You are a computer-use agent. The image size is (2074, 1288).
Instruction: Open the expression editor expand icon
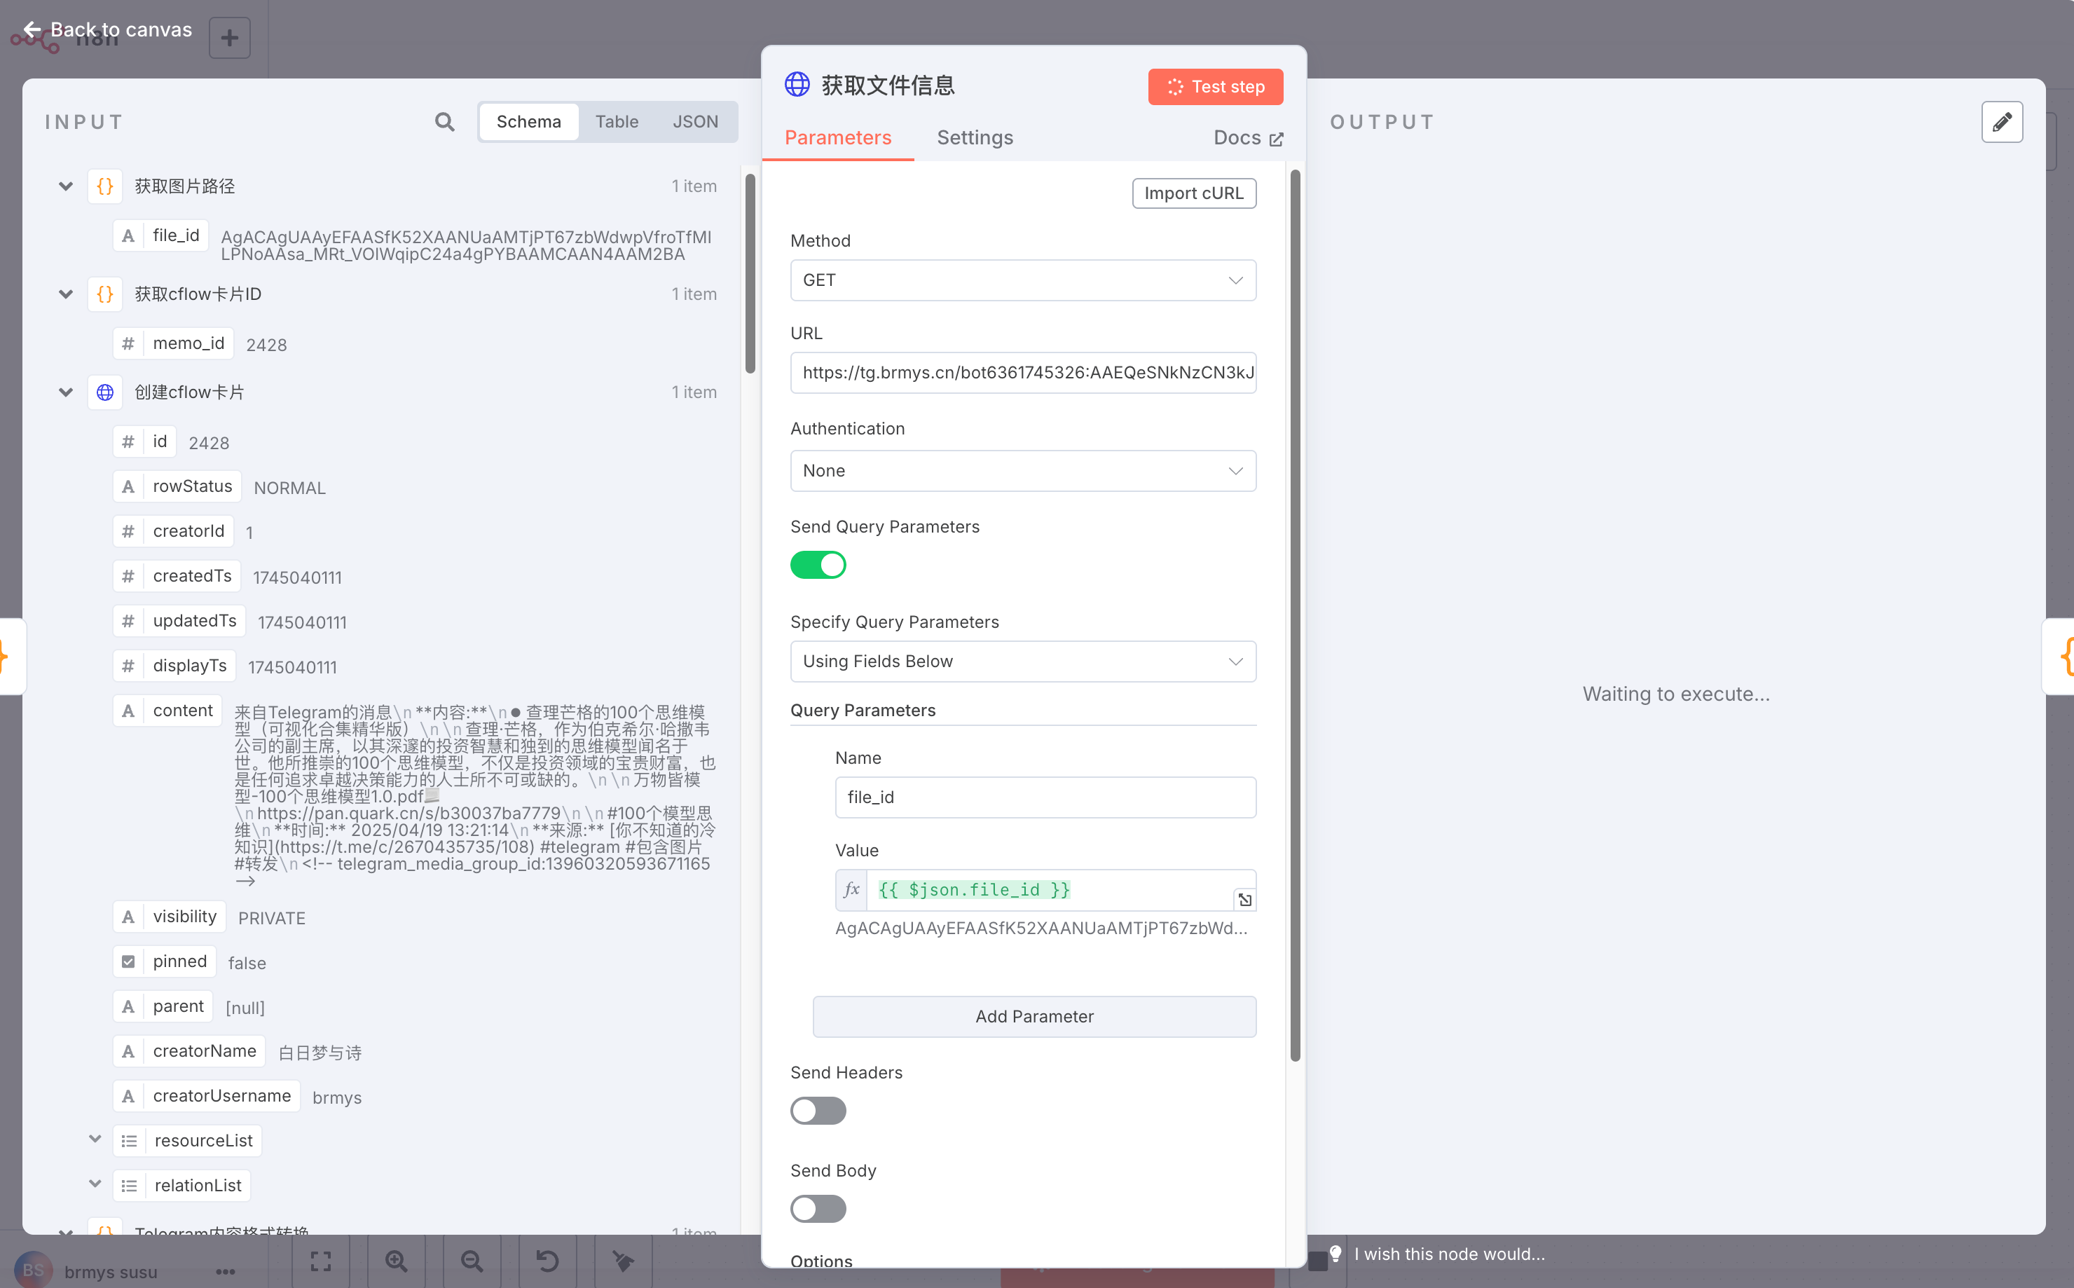tap(1244, 900)
